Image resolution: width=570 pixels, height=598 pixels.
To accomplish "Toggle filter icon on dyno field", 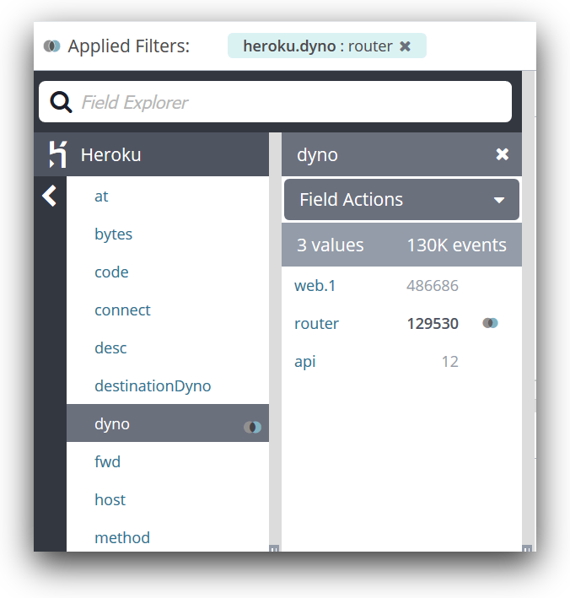I will (x=252, y=427).
